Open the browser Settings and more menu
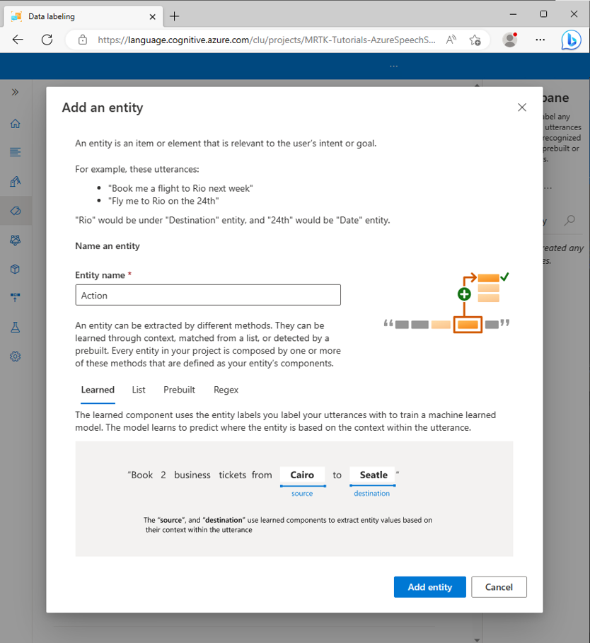 coord(540,40)
